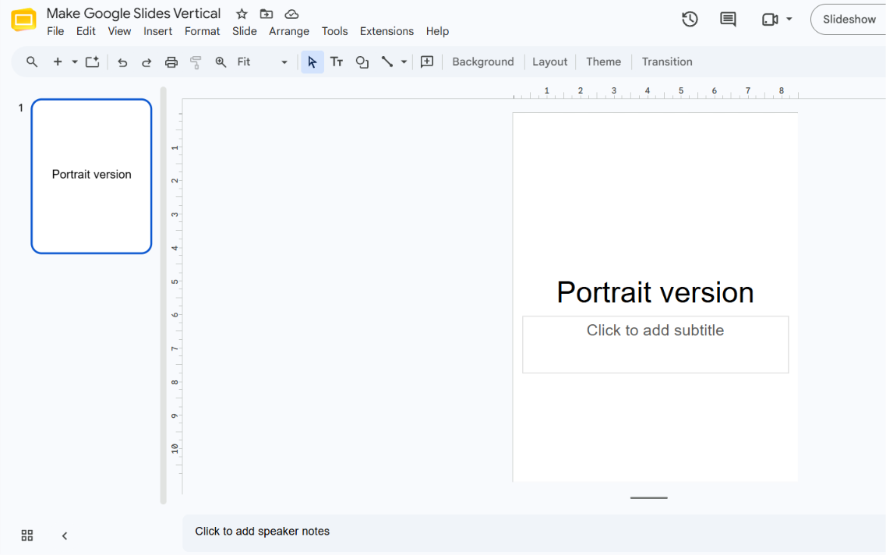Check the cloud save status icon
The image size is (886, 555).
pos(291,14)
